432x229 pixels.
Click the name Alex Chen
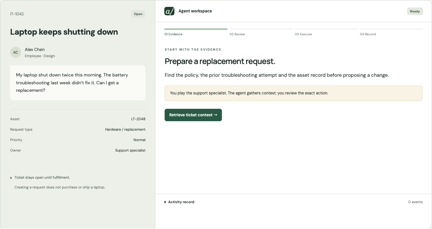click(35, 50)
